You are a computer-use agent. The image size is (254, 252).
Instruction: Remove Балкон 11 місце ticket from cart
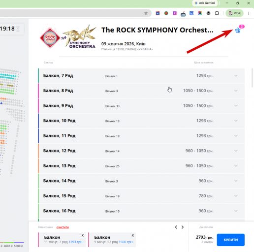[83, 235]
